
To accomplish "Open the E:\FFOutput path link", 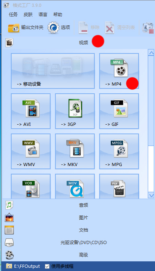I will tap(27, 266).
